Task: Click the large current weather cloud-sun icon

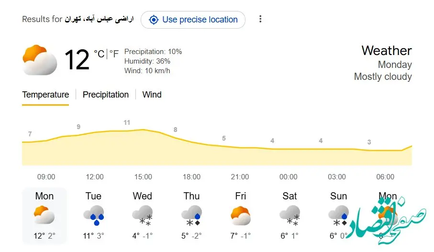Action: (40, 60)
